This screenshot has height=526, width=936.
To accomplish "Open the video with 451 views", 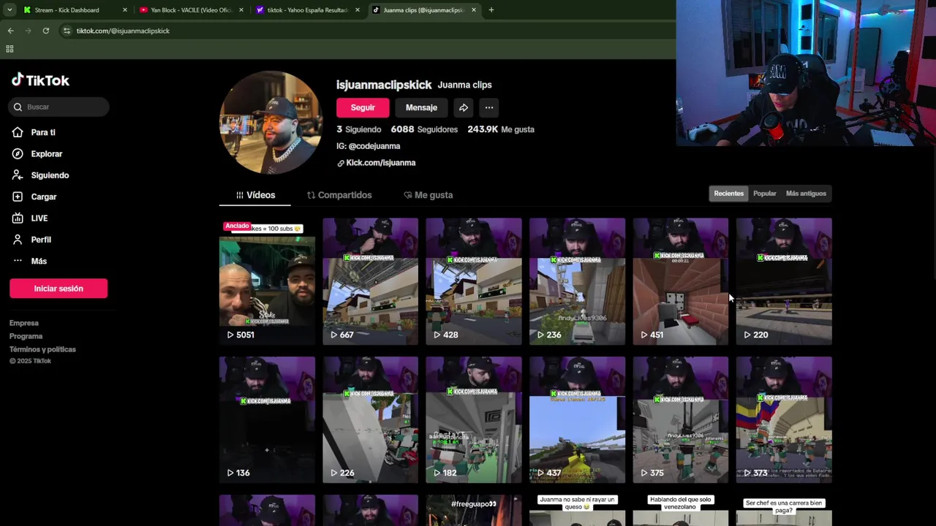I will click(681, 281).
